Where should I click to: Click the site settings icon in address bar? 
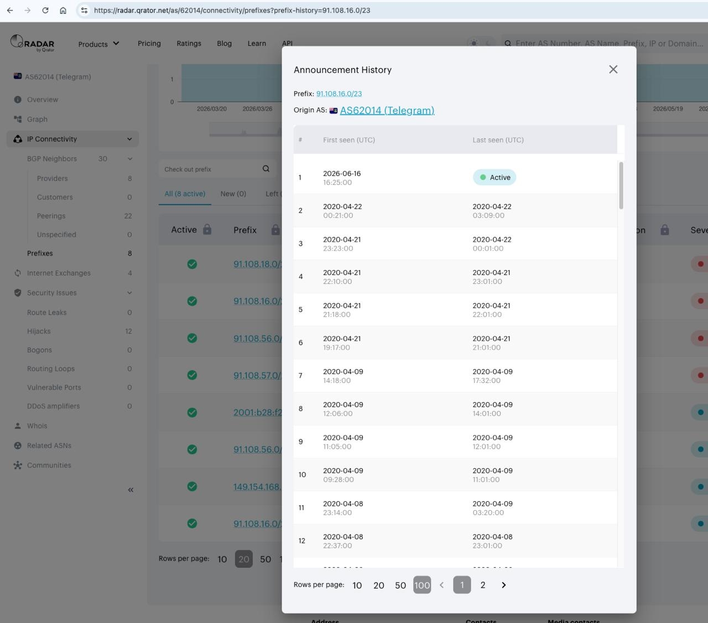pos(84,11)
